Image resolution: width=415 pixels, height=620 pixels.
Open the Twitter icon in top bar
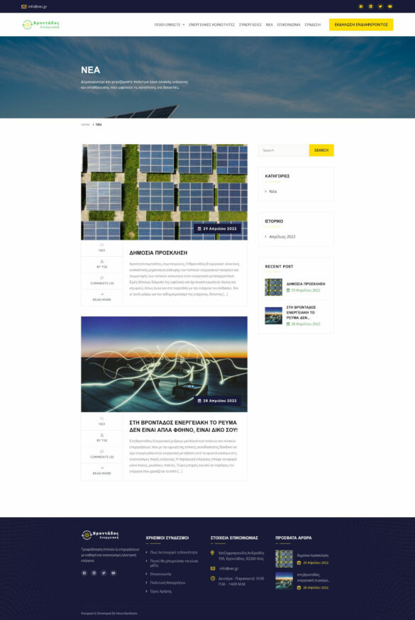(380, 6)
